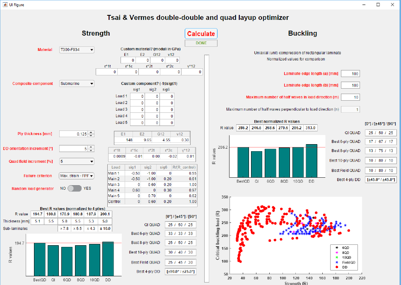The width and height of the screenshot is (401, 285).
Task: Open the Failure criterion dropdown
Action: 77,176
